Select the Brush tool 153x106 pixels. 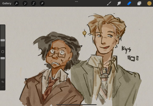(x=109, y=3)
